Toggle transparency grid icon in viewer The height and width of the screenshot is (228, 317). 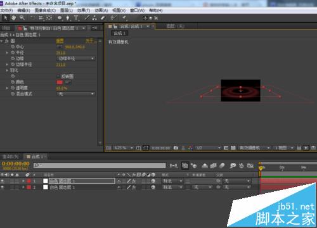coord(233,148)
